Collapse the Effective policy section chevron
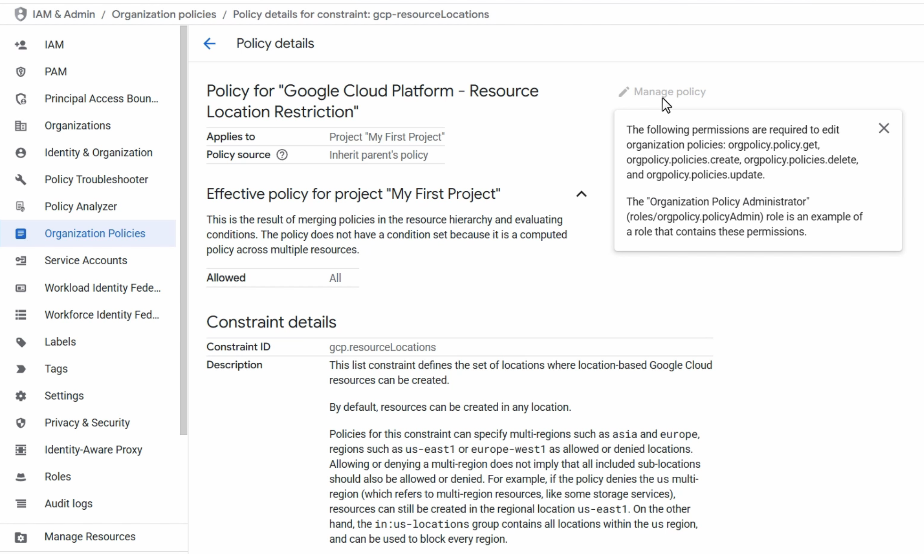This screenshot has height=554, width=924. [x=582, y=194]
